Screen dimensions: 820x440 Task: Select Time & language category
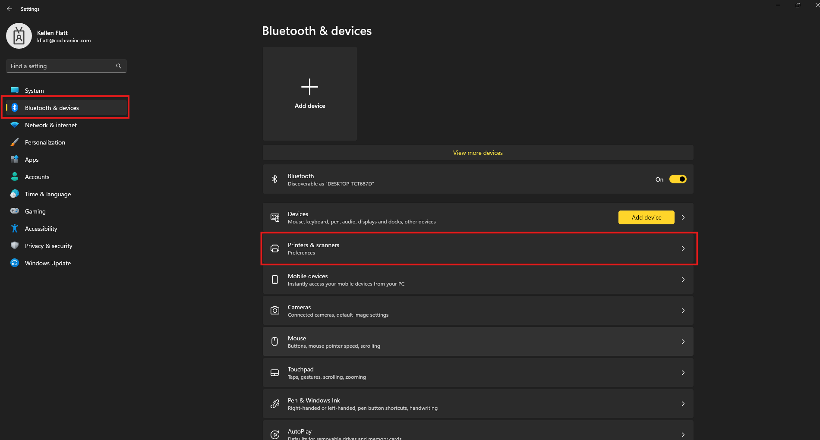click(66, 194)
